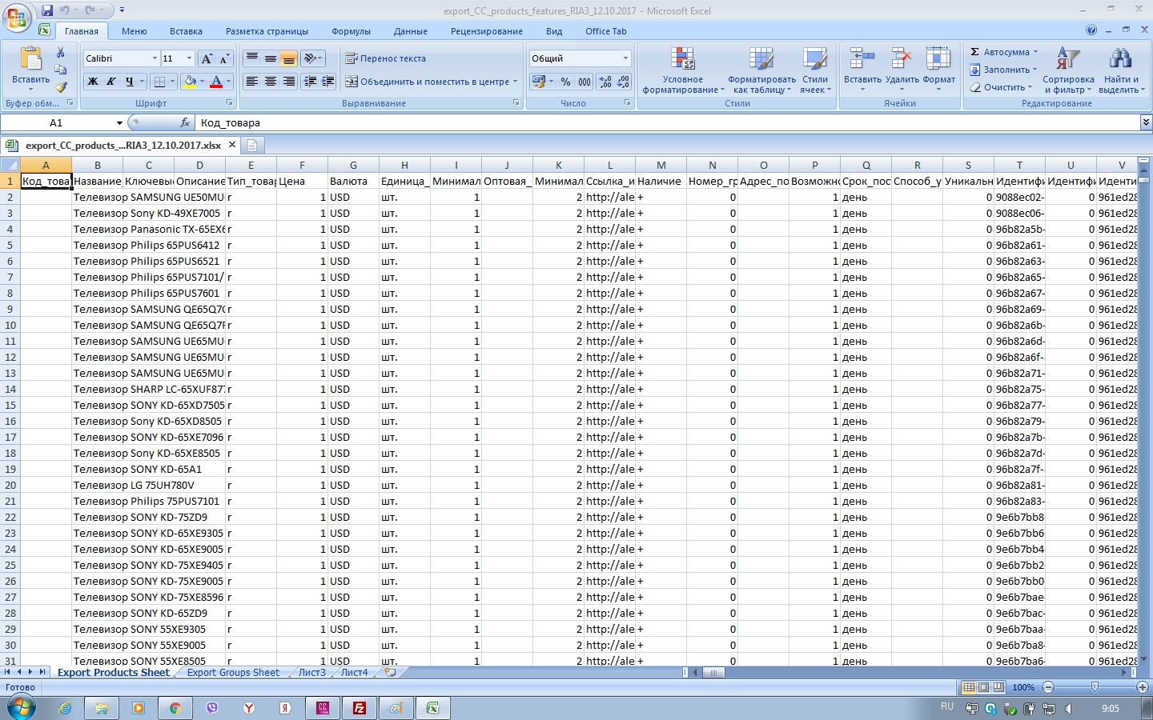This screenshot has width=1153, height=720.
Task: Click Очистить clear button
Action: coord(1002,87)
